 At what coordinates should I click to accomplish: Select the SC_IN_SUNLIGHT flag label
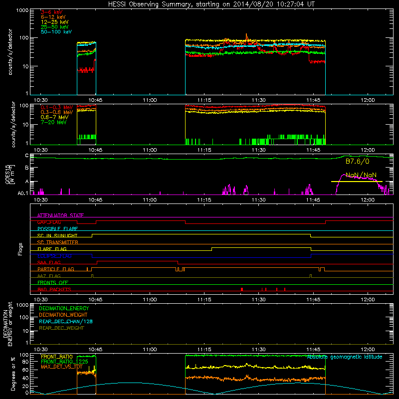pyautogui.click(x=57, y=235)
